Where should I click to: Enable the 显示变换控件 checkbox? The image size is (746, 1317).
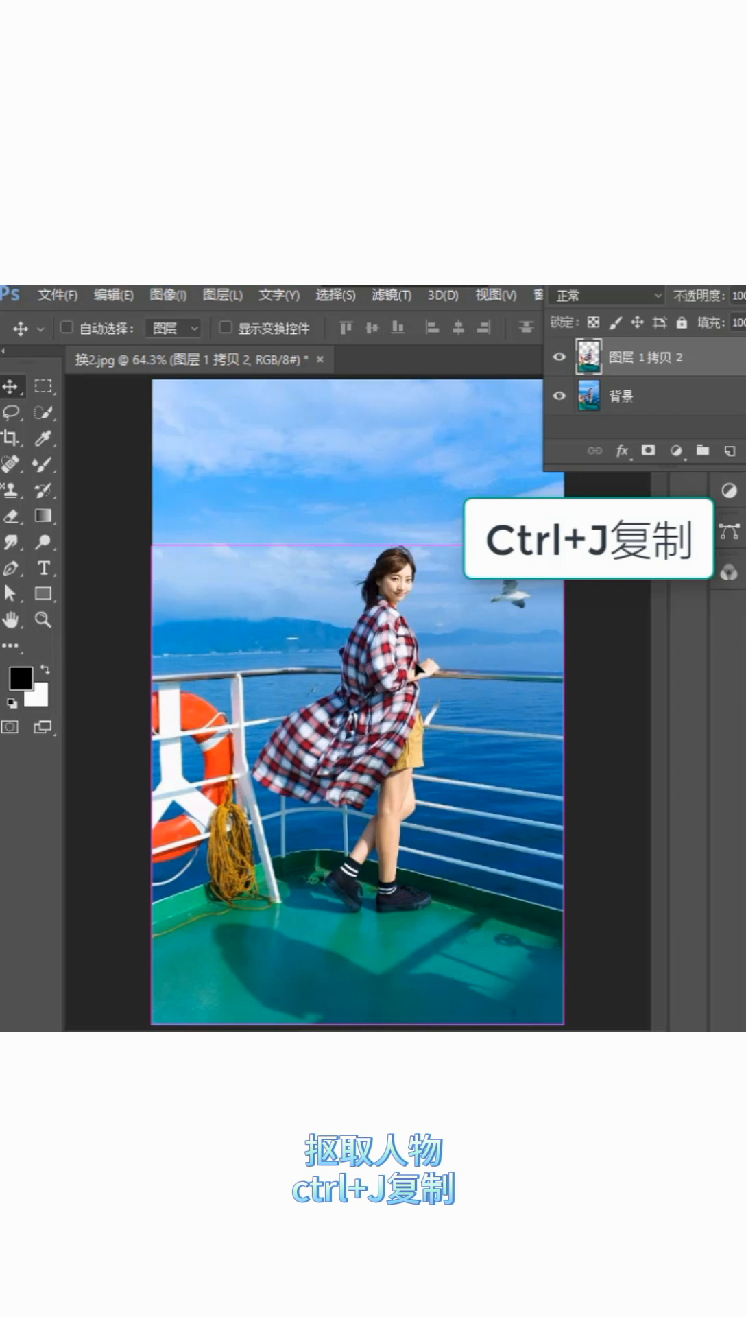[x=225, y=327]
